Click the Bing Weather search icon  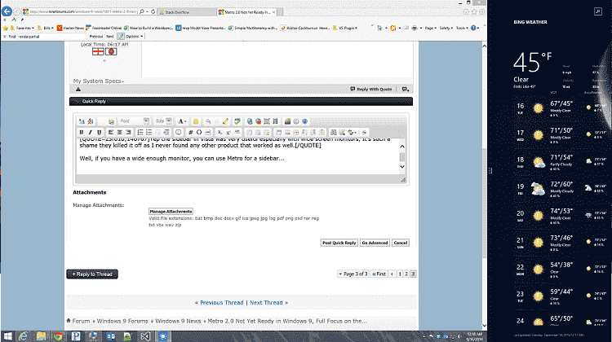coord(597,11)
